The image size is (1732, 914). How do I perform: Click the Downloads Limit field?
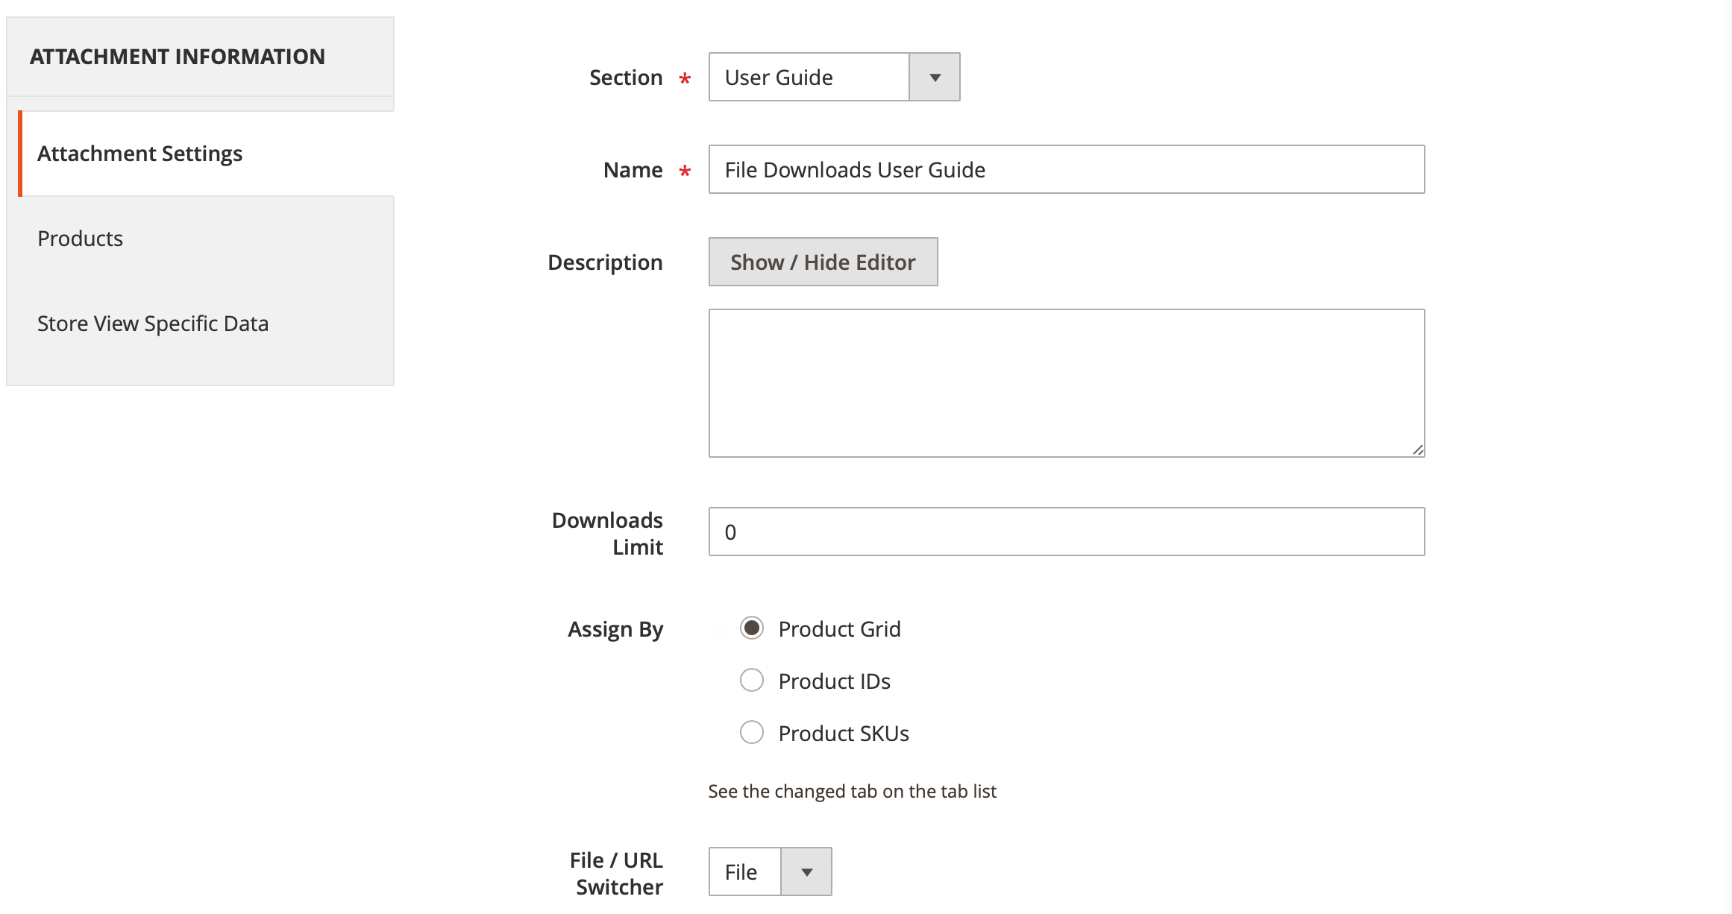1067,532
